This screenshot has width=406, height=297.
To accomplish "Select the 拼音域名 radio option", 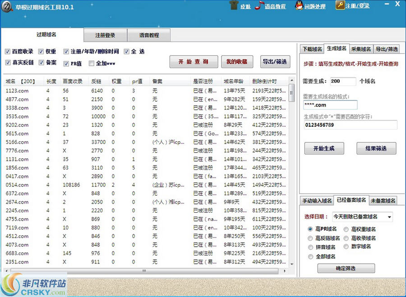I will (x=310, y=247).
